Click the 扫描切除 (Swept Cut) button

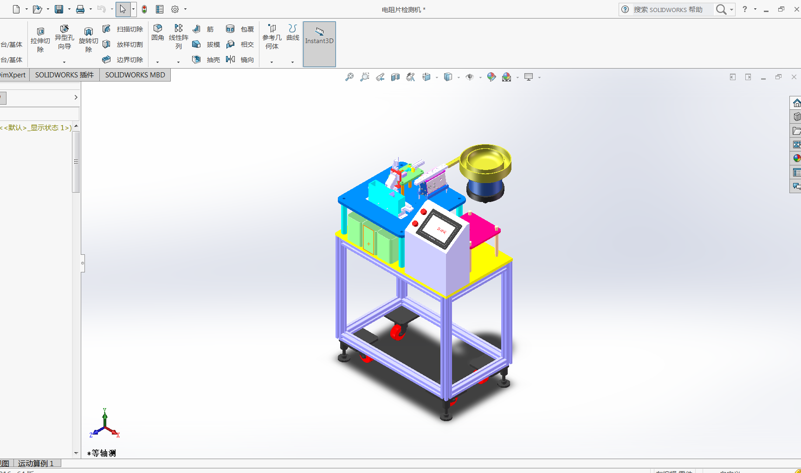pyautogui.click(x=123, y=29)
